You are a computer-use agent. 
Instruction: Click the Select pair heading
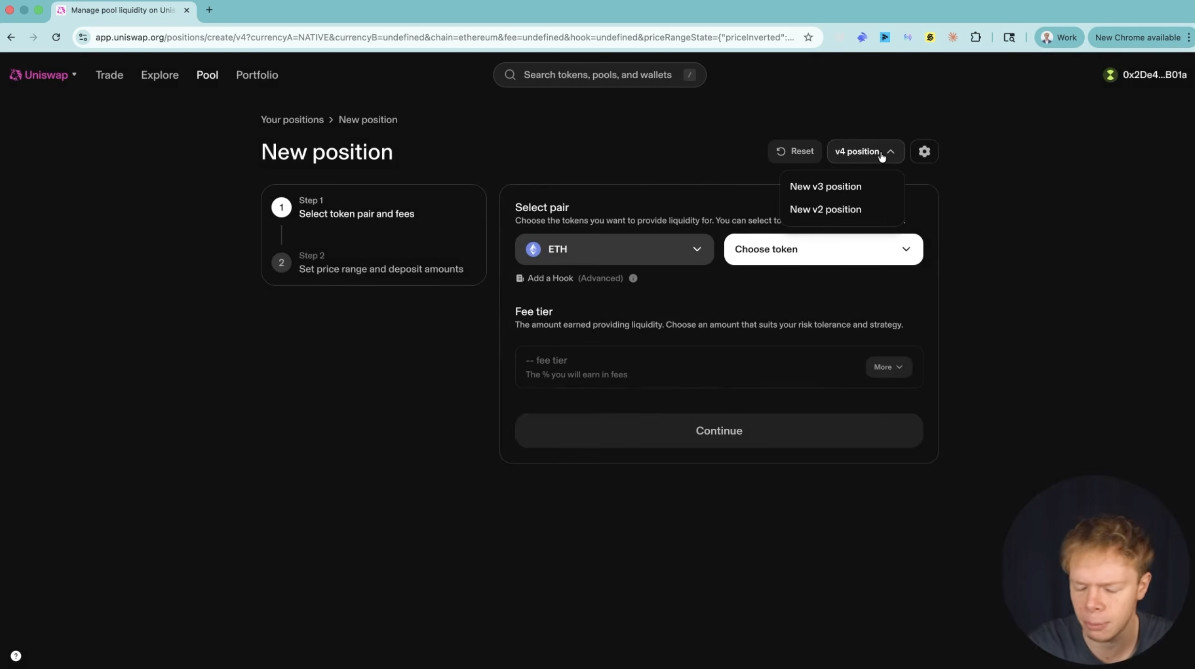[542, 207]
